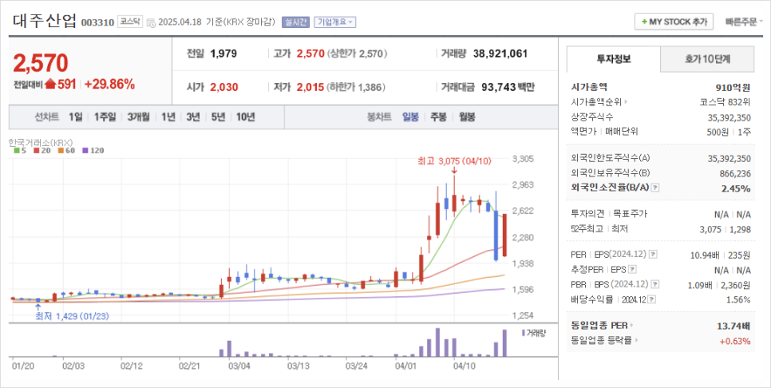Click the red up arrow beside 591
This screenshot has width=771, height=388.
point(50,84)
